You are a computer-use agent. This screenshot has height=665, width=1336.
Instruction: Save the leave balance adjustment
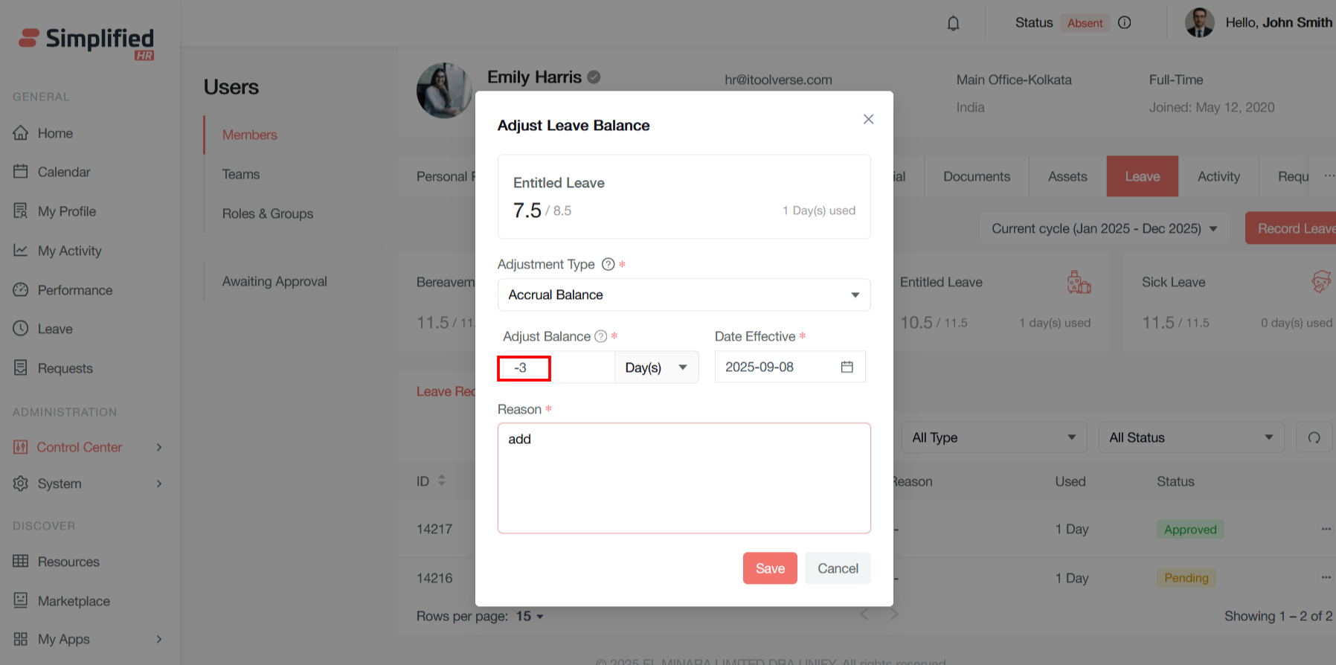(x=770, y=568)
